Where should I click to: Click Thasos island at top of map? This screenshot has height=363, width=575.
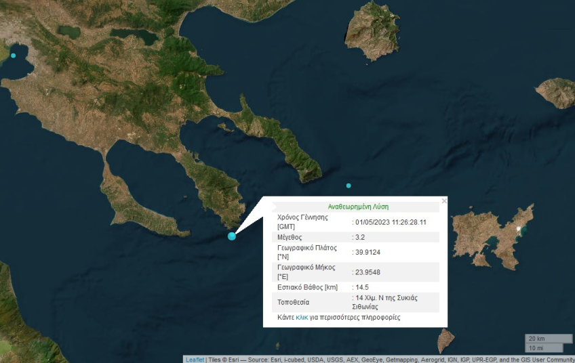tap(372, 30)
